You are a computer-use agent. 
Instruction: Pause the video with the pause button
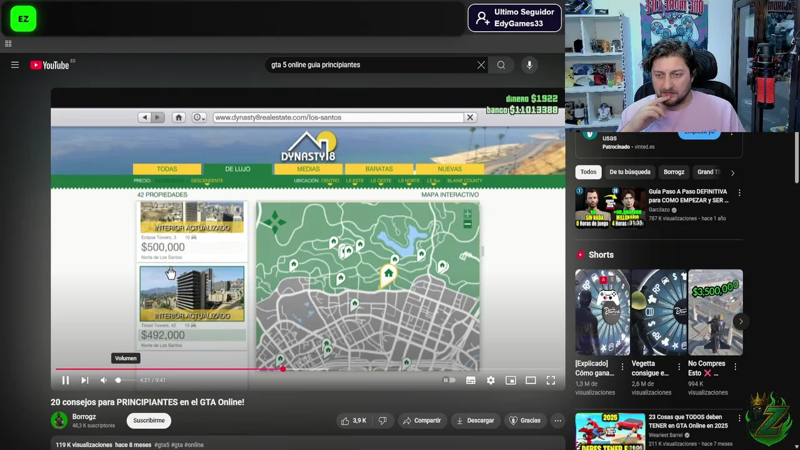click(x=66, y=380)
